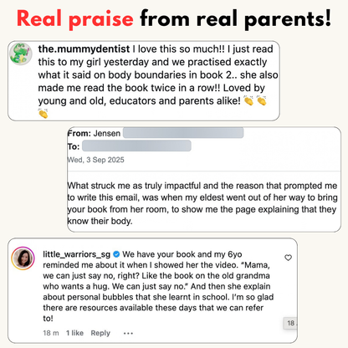Open little_warriors_sg profile picture
Screen dimensions: 348x348
click(x=23, y=258)
